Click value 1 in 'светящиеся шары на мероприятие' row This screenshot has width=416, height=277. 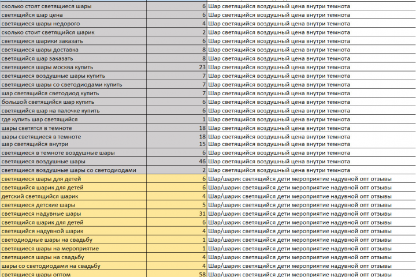point(204,249)
